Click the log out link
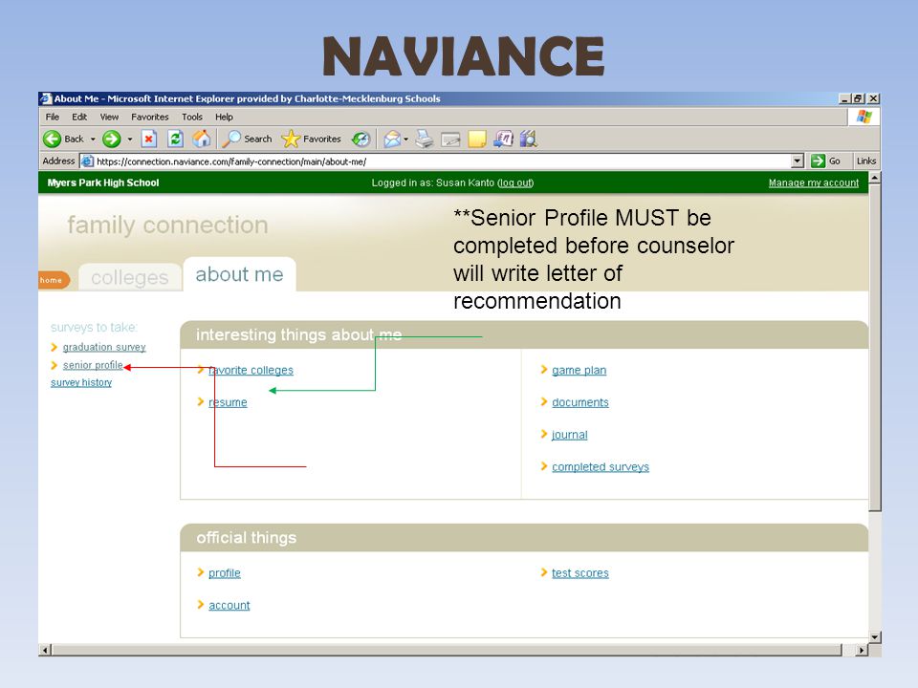The height and width of the screenshot is (688, 918). pyautogui.click(x=515, y=183)
